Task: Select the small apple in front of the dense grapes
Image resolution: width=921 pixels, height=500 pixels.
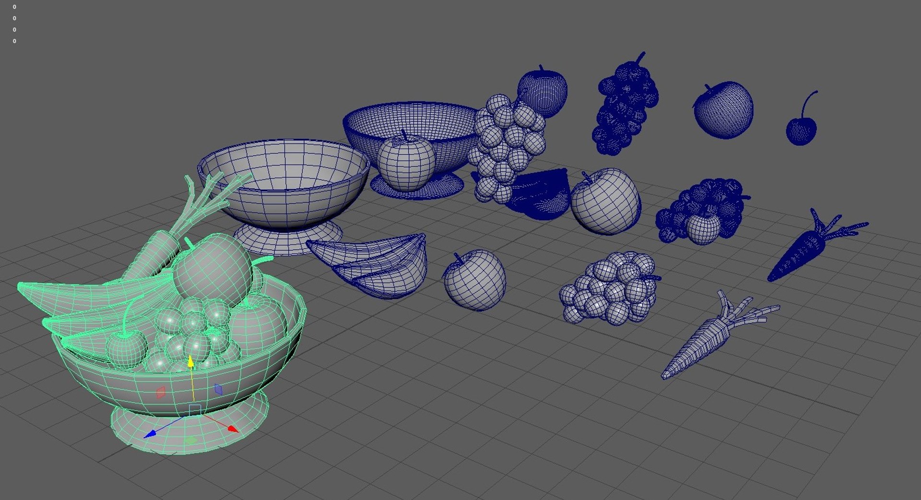Action: (x=703, y=228)
